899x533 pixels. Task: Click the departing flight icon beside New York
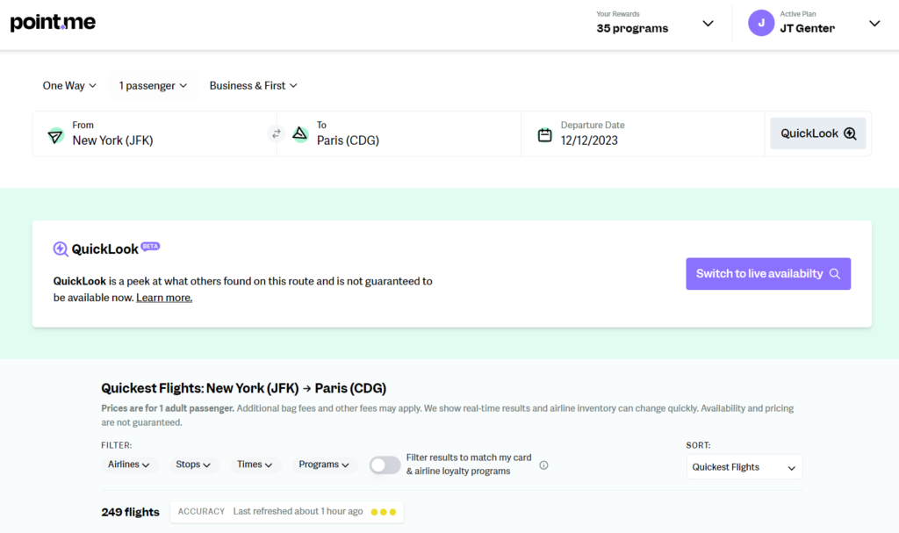click(x=54, y=133)
